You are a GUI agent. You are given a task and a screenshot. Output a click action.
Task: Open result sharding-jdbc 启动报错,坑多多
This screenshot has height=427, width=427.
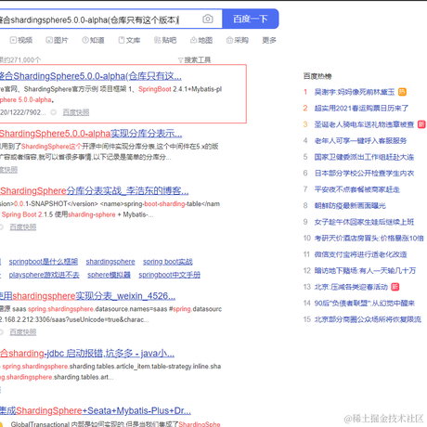point(87,354)
